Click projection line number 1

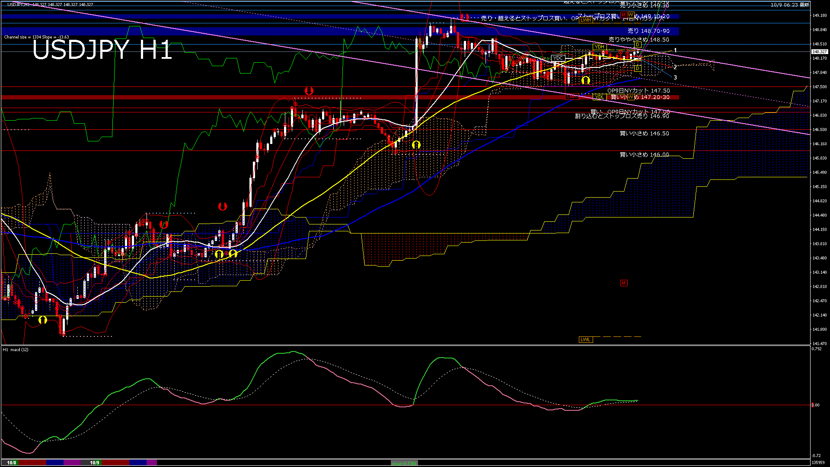(x=675, y=51)
